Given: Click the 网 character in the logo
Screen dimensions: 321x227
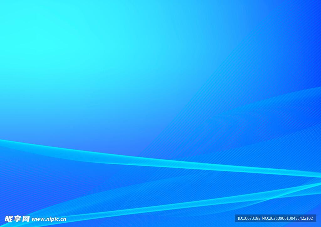Looking at the screenshot, I should [26, 219].
